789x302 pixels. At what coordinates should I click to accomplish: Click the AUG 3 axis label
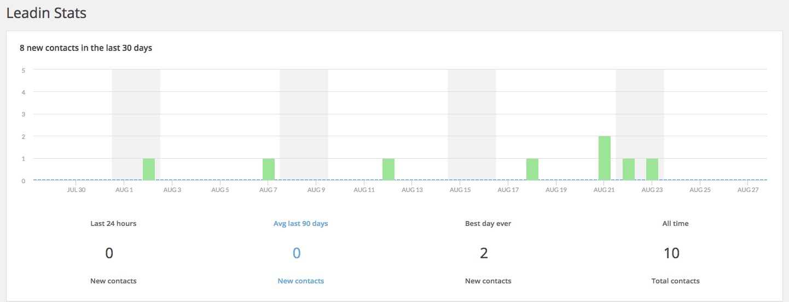tap(172, 190)
